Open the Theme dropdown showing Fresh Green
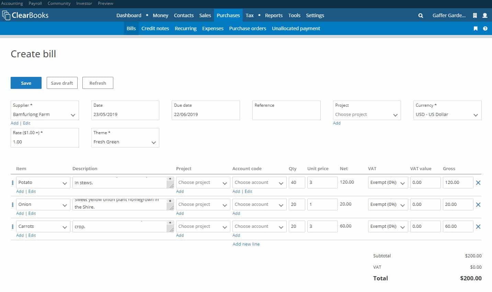The height and width of the screenshot is (292, 492). (x=125, y=138)
